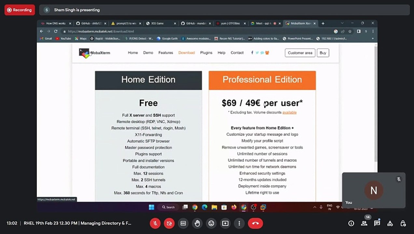Open host controls lock icon
Image resolution: width=414 pixels, height=234 pixels.
pyautogui.click(x=403, y=223)
